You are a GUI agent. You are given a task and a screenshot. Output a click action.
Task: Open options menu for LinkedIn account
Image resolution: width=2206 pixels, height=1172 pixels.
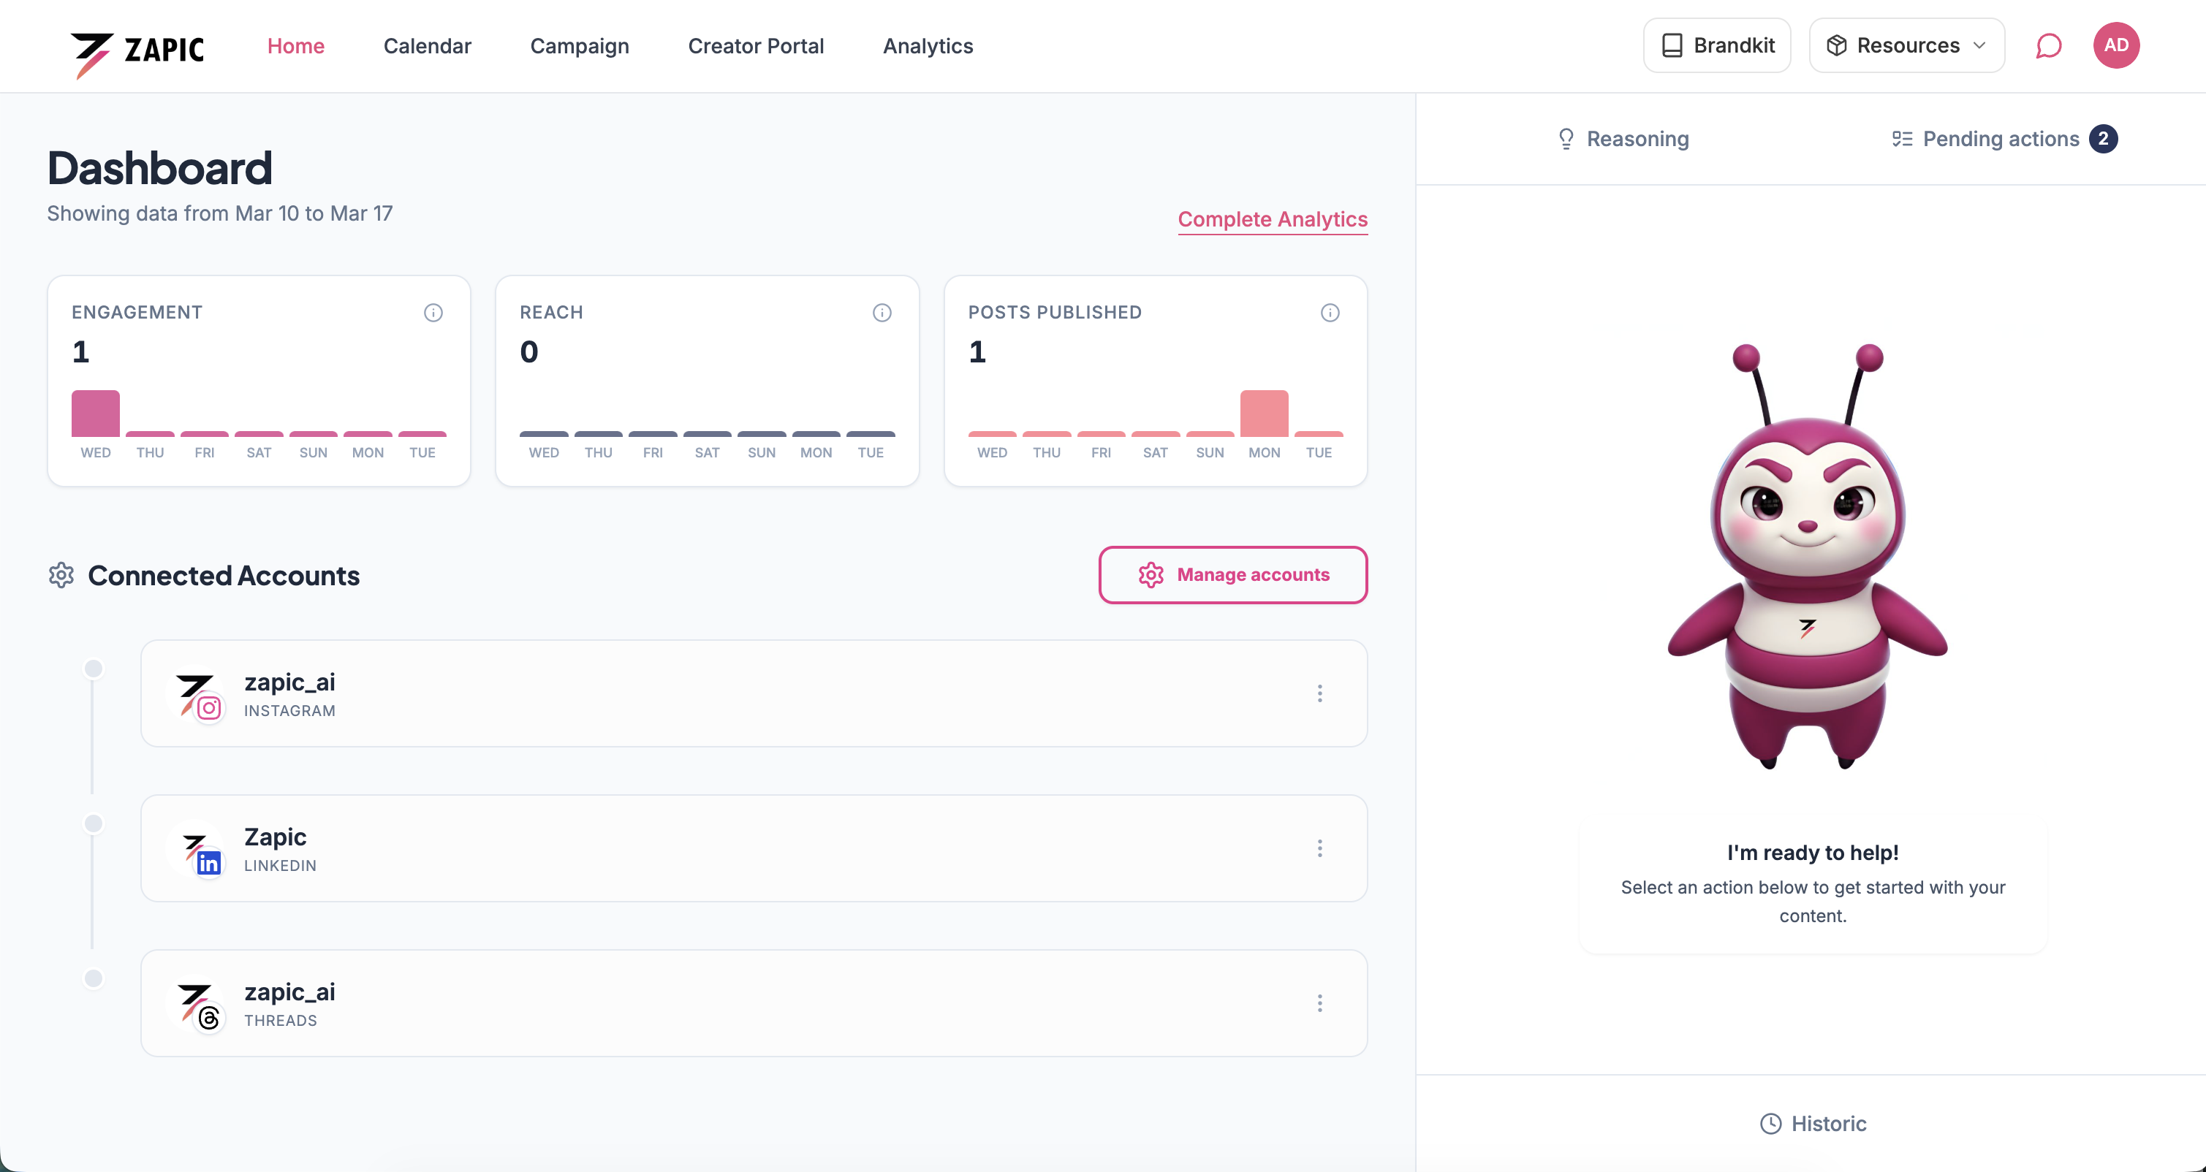pos(1319,848)
